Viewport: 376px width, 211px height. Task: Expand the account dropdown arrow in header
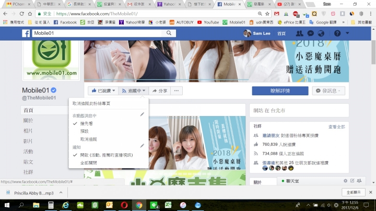[x=347, y=33]
